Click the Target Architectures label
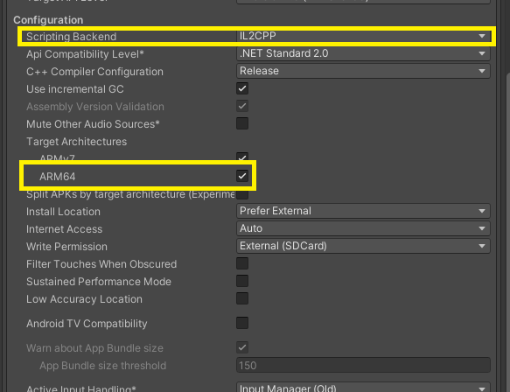The width and height of the screenshot is (510, 392). click(76, 142)
